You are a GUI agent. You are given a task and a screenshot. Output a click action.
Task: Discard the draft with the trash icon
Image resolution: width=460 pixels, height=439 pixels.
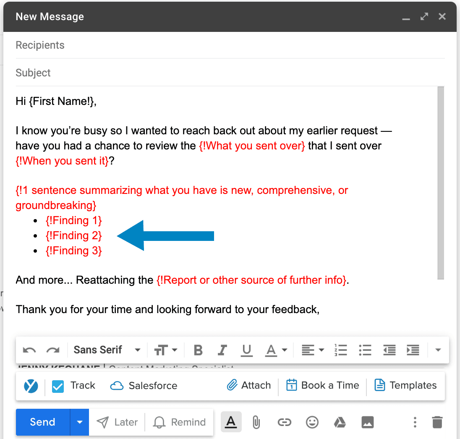[437, 422]
